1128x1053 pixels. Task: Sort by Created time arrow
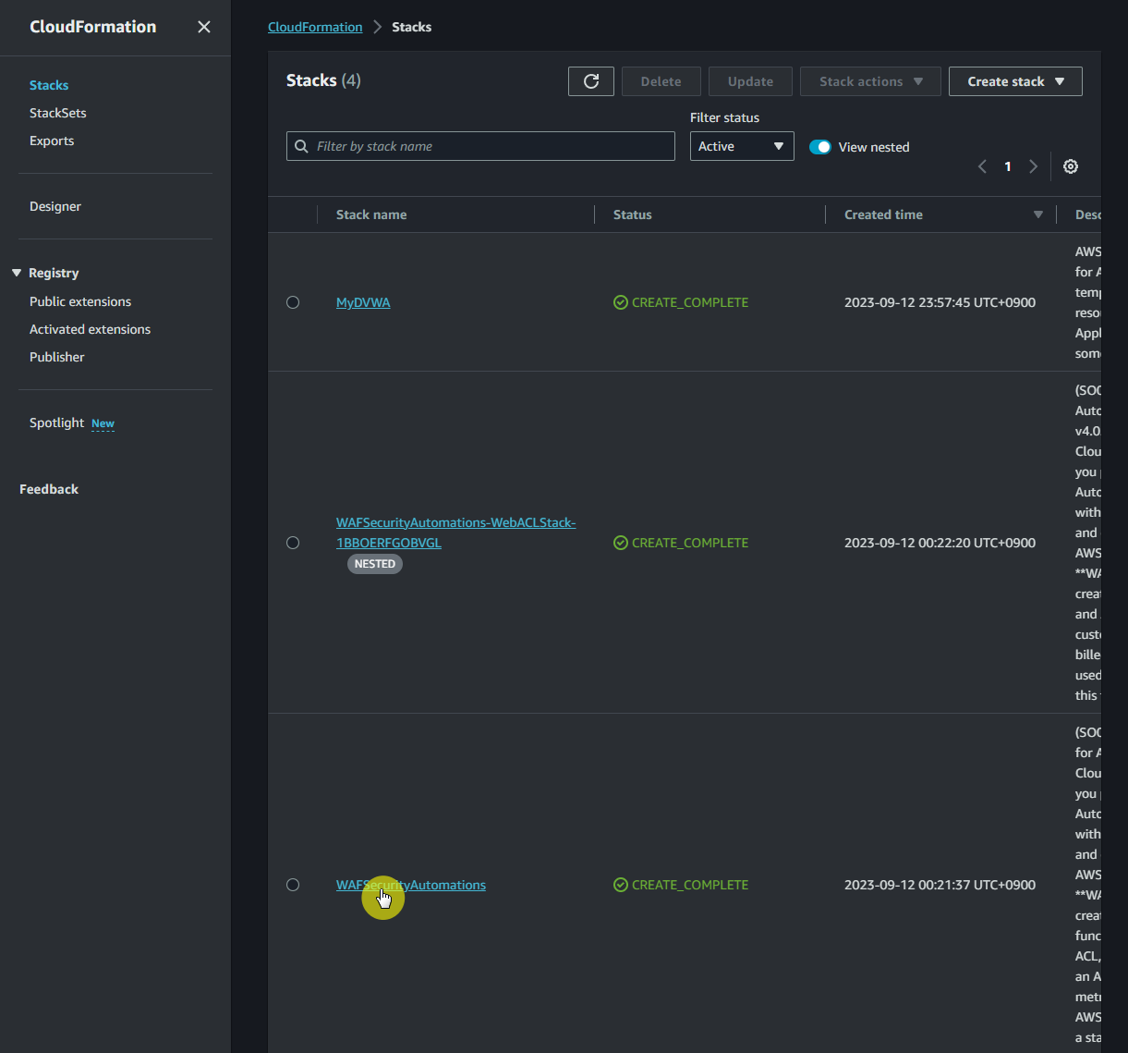point(1038,214)
